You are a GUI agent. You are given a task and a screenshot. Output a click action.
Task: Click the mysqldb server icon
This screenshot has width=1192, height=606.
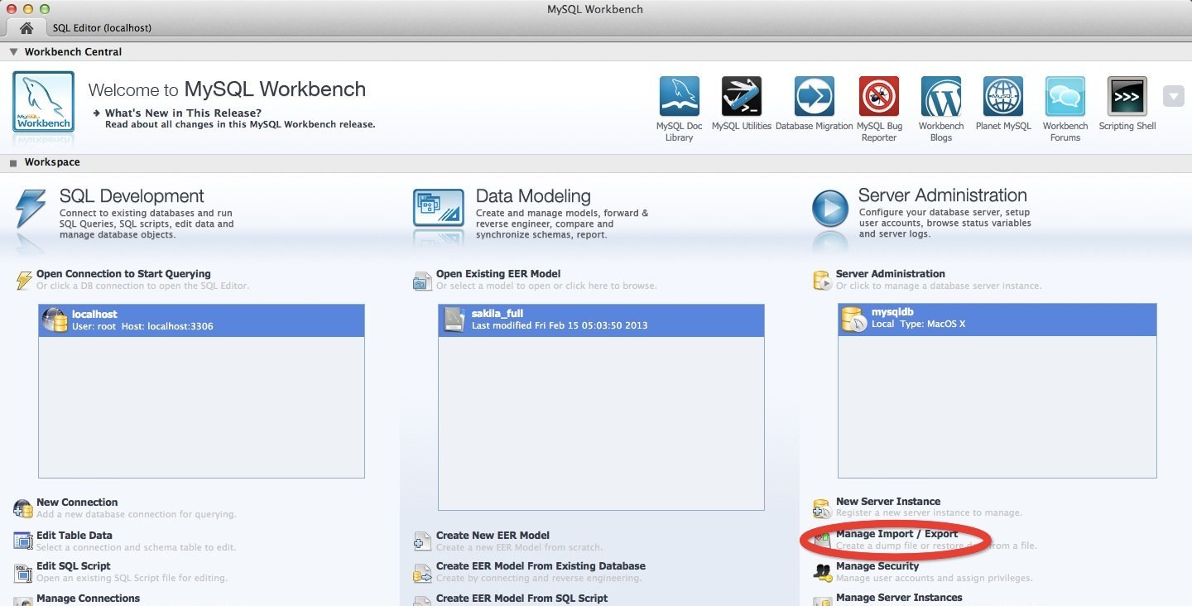[854, 319]
